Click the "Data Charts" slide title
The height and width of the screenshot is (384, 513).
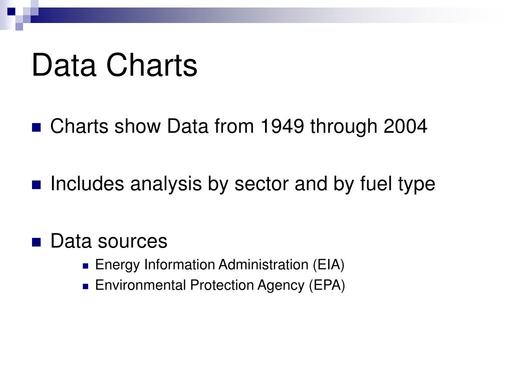[114, 65]
